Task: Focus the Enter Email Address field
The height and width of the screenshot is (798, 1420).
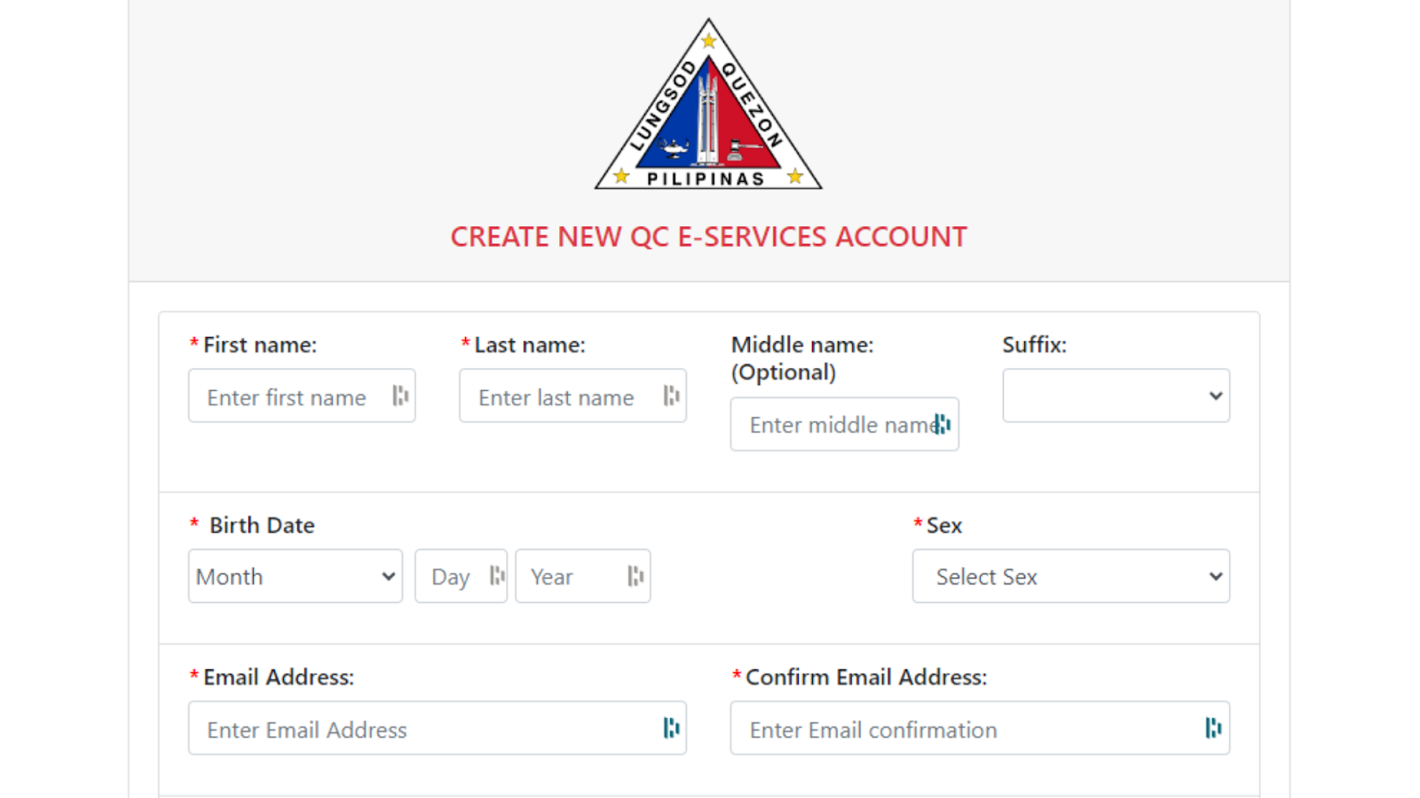Action: [x=438, y=728]
